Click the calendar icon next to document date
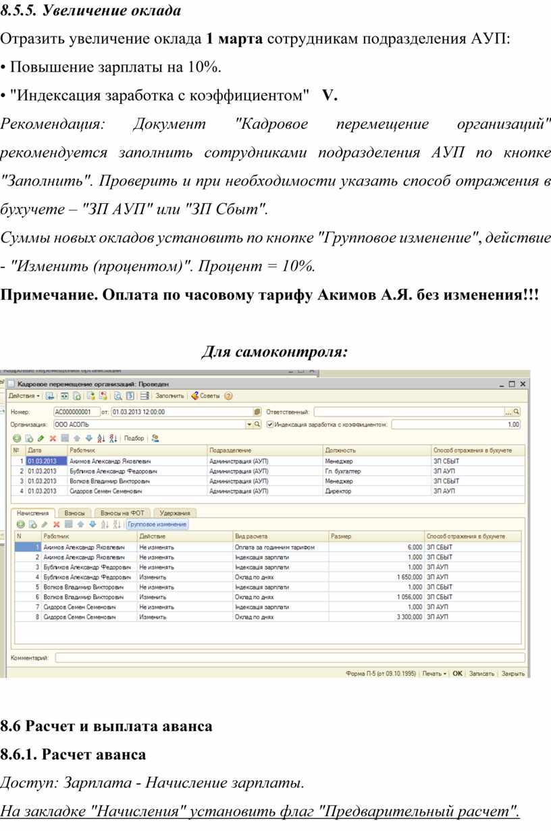This screenshot has height=831, width=551. [x=257, y=411]
